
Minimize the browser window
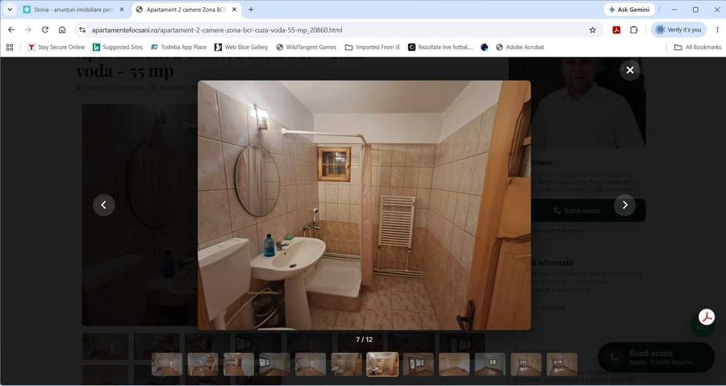[674, 9]
